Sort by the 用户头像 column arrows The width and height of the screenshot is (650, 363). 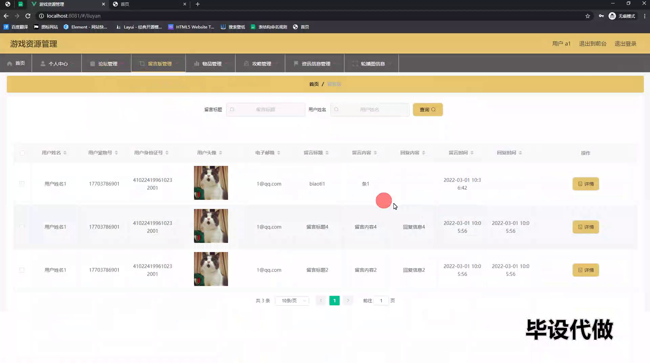point(220,153)
